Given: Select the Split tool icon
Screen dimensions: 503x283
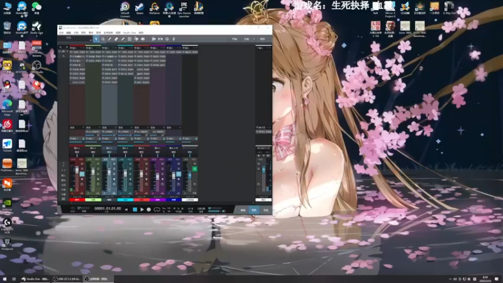Looking at the screenshot, I should (x=109, y=39).
